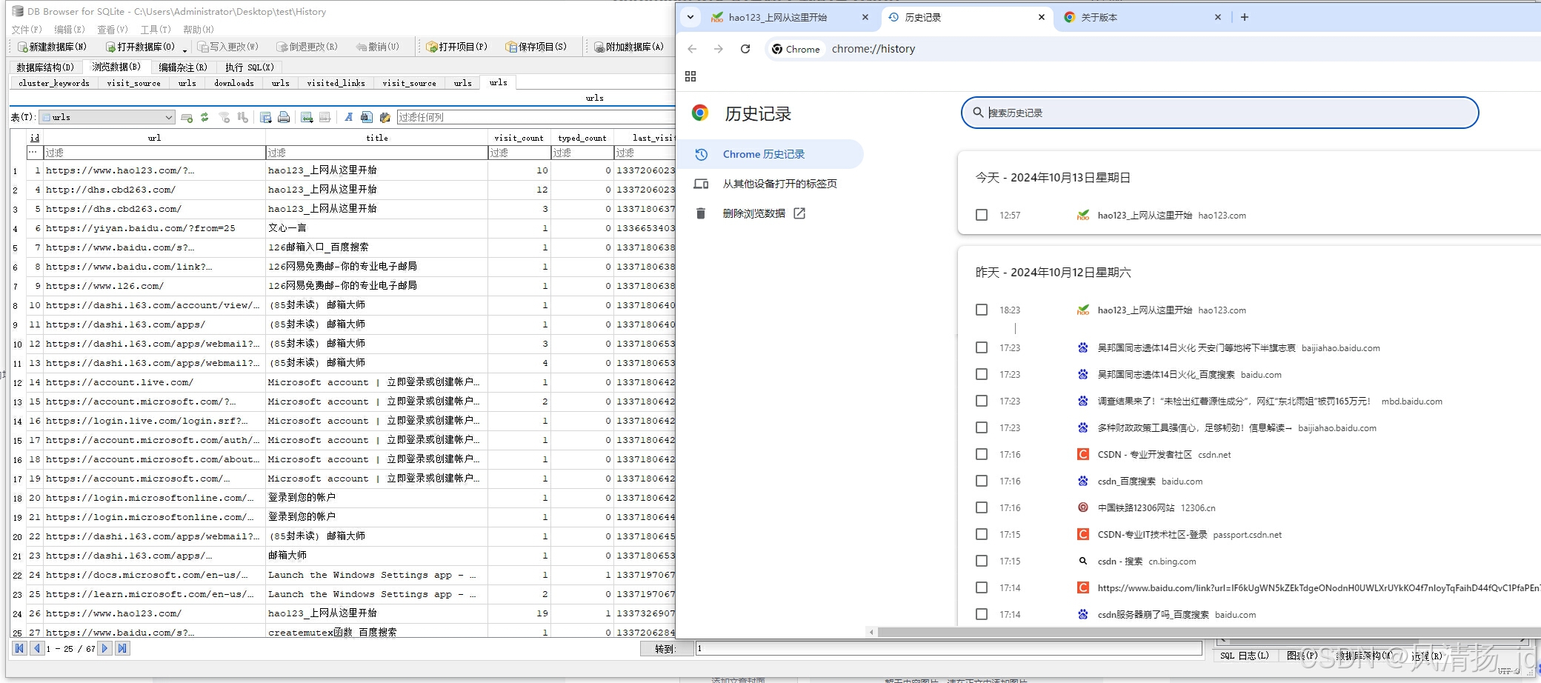Viewport: 1541px width, 683px height.
Task: Click the visit_count column header
Action: point(519,137)
